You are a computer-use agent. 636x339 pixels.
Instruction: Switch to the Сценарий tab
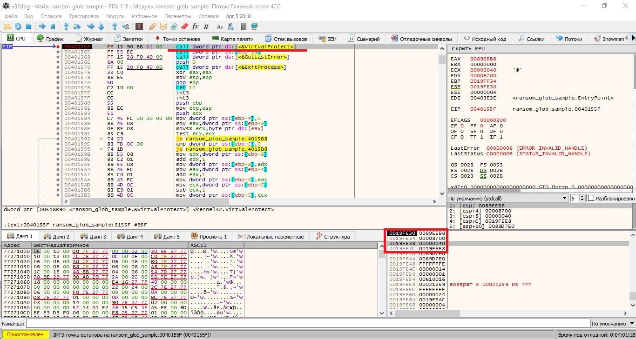click(x=363, y=39)
